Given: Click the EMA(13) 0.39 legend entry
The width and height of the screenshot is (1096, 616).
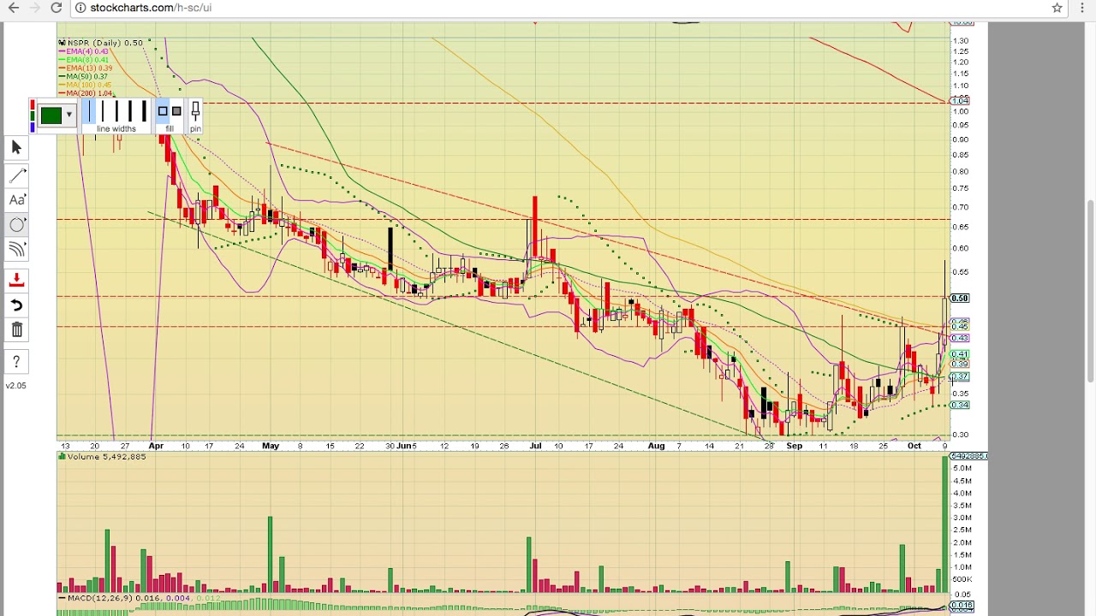Looking at the screenshot, I should (x=86, y=68).
